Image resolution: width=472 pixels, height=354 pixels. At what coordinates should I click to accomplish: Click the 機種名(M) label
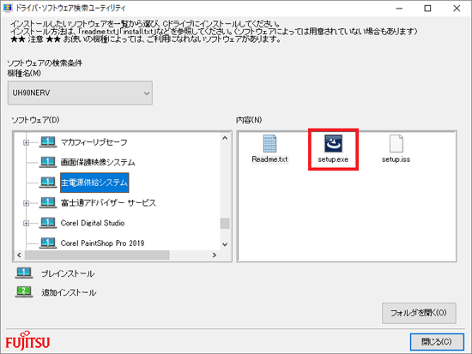[24, 73]
